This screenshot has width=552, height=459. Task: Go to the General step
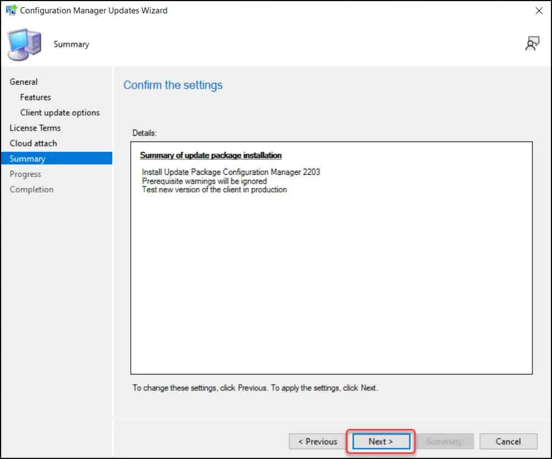23,82
